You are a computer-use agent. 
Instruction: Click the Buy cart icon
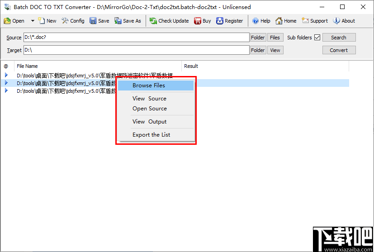(x=198, y=21)
